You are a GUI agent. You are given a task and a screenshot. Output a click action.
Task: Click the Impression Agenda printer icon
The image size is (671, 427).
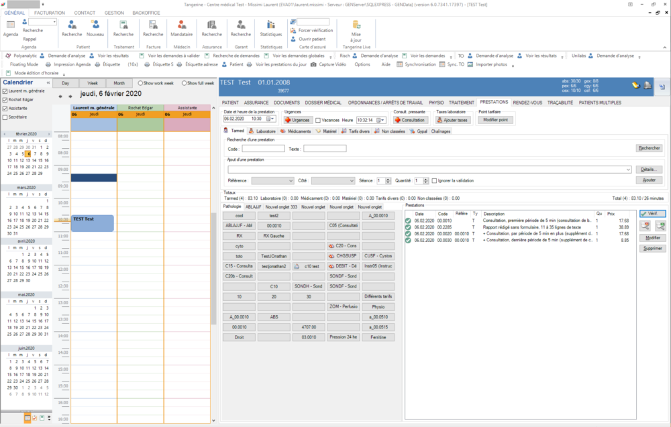[48, 64]
